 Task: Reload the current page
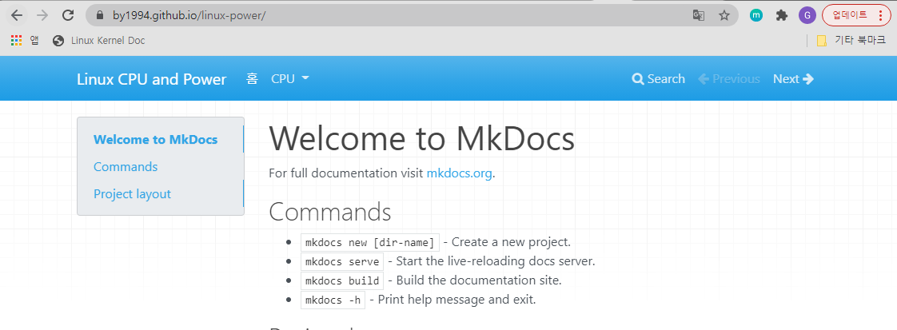(x=68, y=15)
